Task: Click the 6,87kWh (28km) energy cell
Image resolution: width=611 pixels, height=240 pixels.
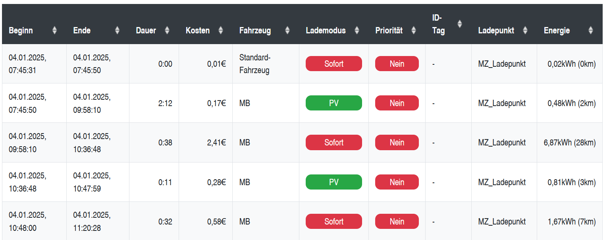Action: (570, 143)
